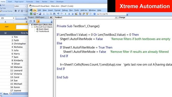172x97 pixels.
Task: Open the Format menu in Visual Basic
Action: pos(57,10)
